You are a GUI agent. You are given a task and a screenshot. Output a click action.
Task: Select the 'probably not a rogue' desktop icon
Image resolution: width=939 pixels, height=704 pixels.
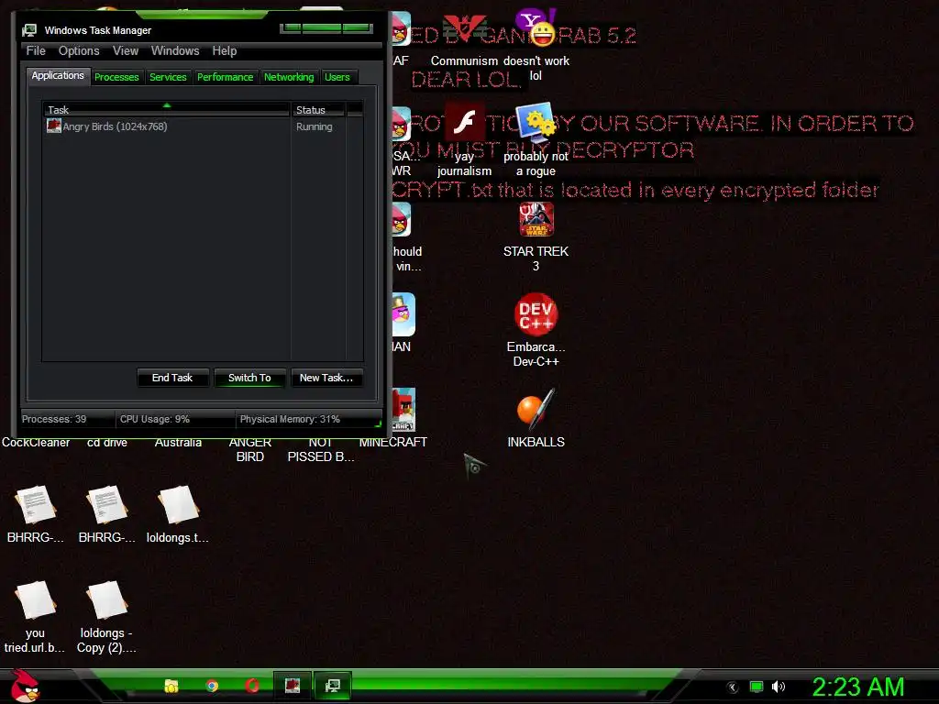[x=536, y=140]
